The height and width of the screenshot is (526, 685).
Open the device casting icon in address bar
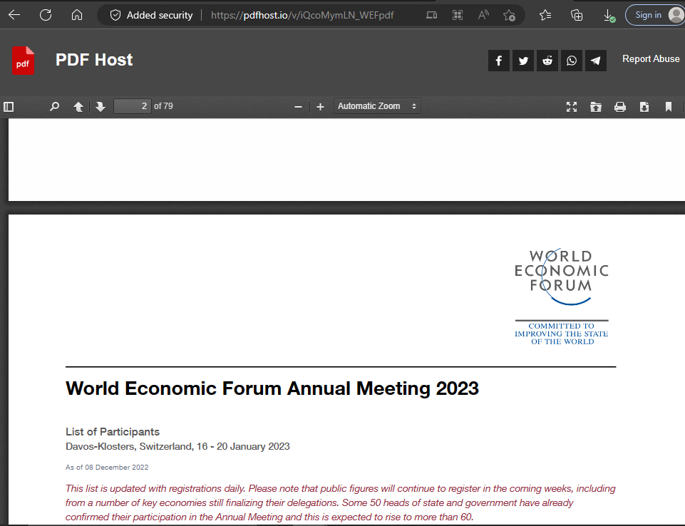pyautogui.click(x=432, y=15)
